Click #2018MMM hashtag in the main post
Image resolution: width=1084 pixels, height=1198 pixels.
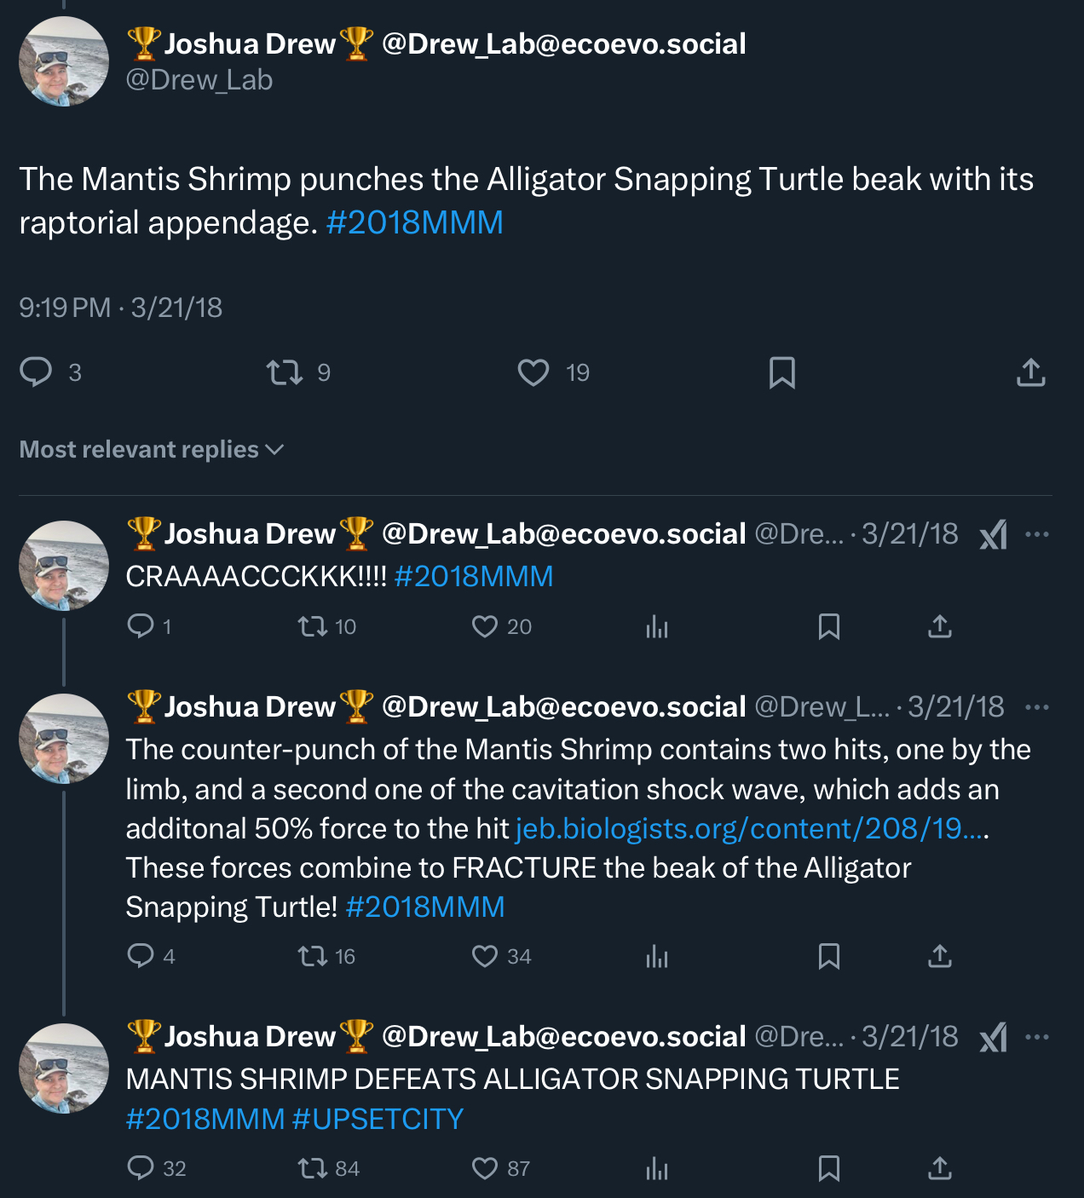(x=414, y=222)
